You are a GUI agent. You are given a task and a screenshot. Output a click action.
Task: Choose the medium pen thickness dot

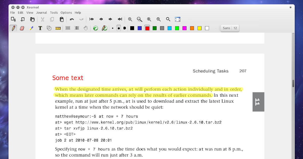click(119, 28)
